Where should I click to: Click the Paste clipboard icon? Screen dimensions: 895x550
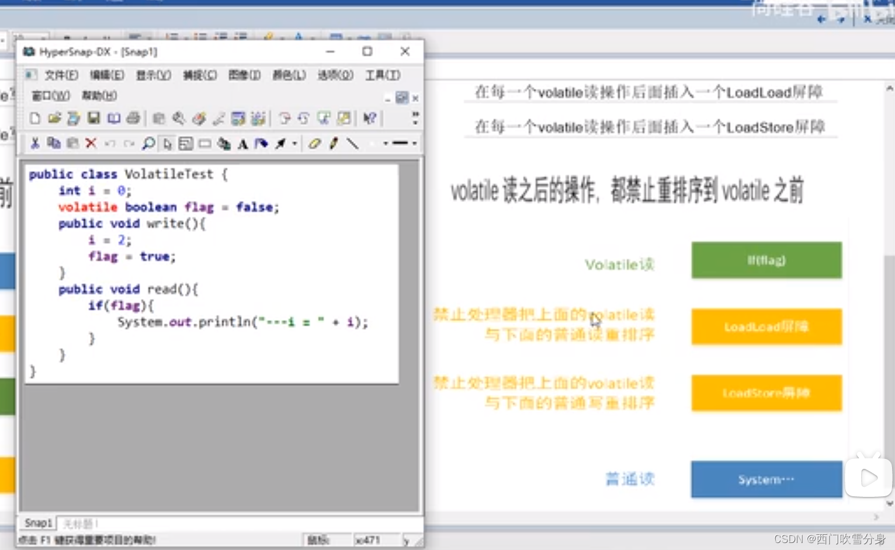pos(72,143)
